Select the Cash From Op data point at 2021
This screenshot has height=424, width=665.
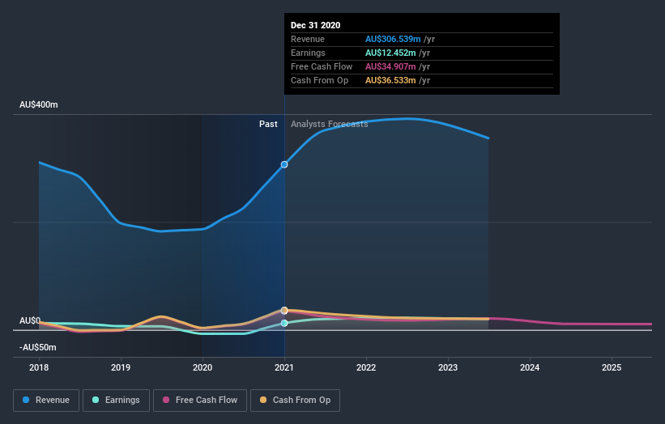(284, 311)
